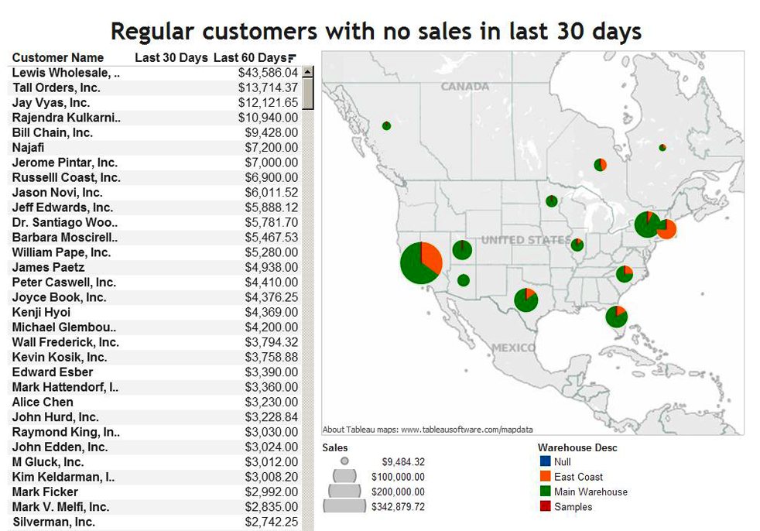This screenshot has height=531, width=760.
Task: Select Kenji Hyoi in the customer list
Action: coord(41,312)
